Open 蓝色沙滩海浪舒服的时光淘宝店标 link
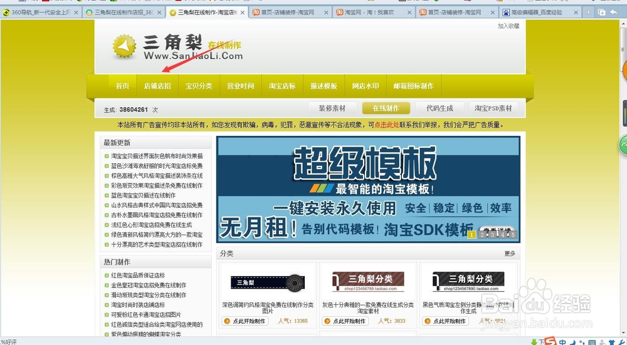 [x=157, y=166]
